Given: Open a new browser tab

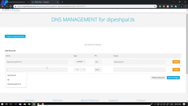Looking at the screenshot, I should (x=62, y=2).
